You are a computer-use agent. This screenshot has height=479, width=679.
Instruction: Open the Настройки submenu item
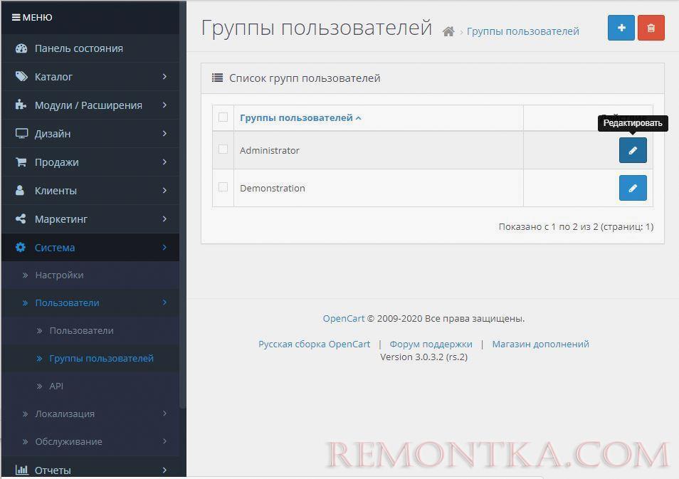(90, 275)
